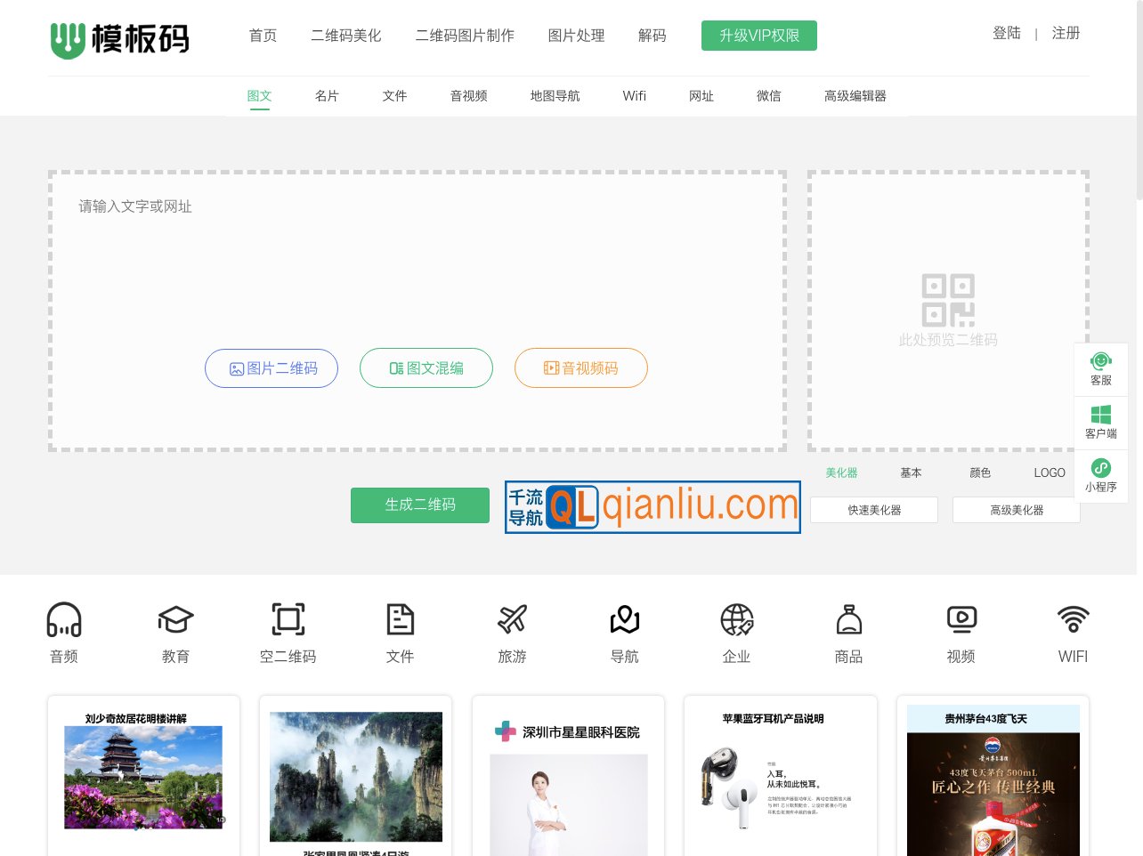Open the 名片 business card tab
Viewport: 1143px width, 856px height.
[x=328, y=96]
